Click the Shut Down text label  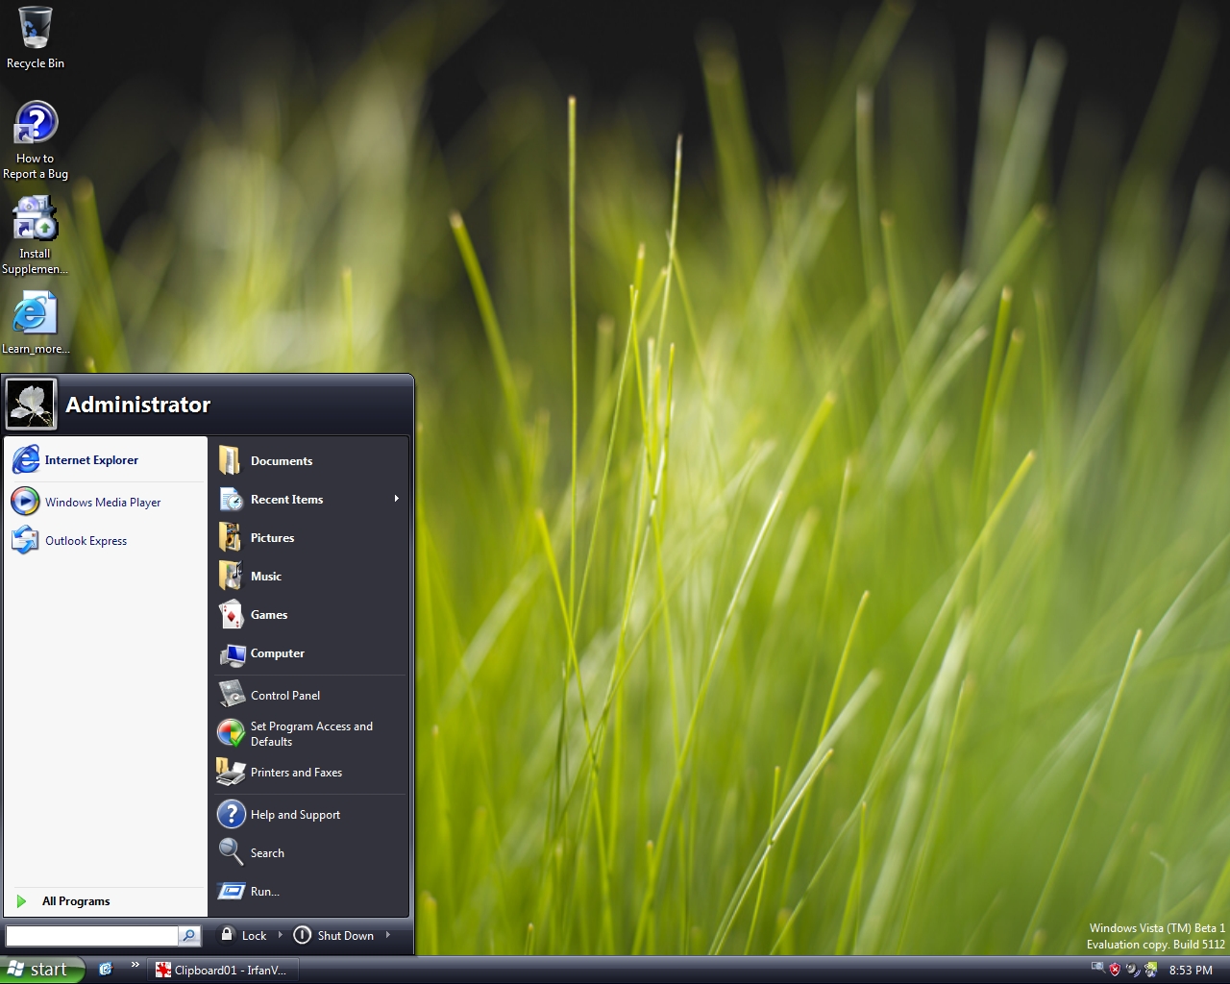[x=346, y=936]
